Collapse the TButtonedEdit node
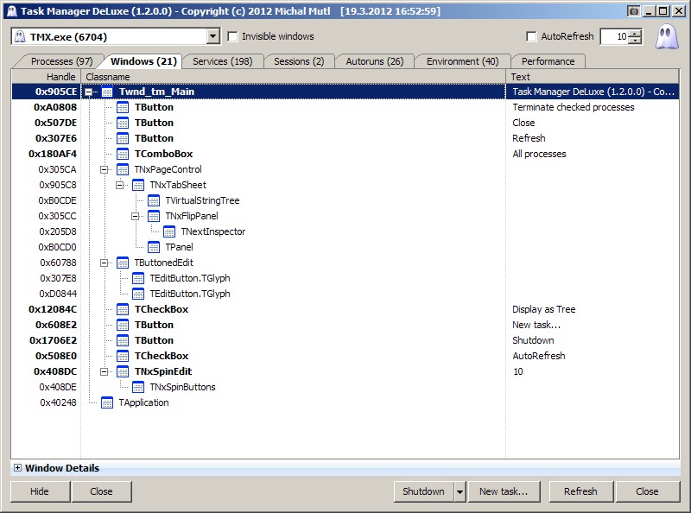Screen dimensions: 691x513 coord(104,263)
